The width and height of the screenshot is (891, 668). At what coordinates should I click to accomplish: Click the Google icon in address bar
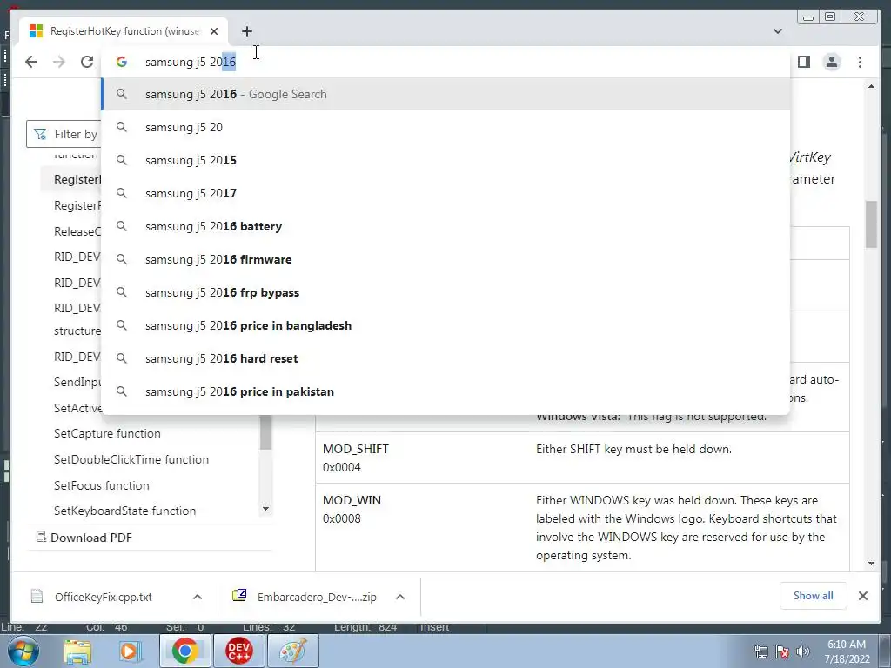(122, 62)
